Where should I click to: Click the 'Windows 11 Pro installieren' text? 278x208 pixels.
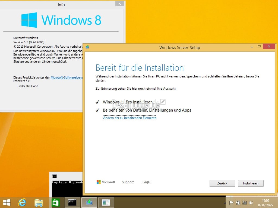(x=128, y=102)
